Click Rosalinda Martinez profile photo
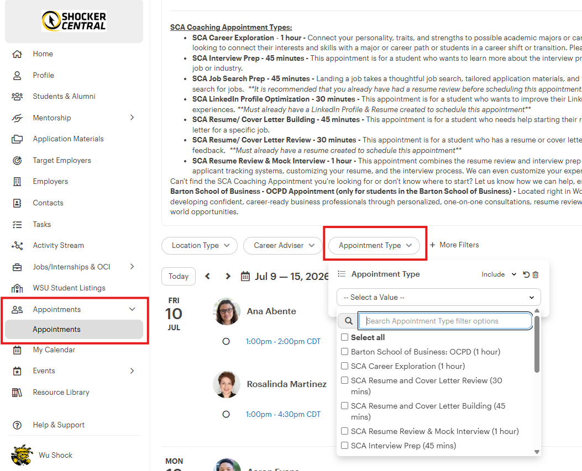This screenshot has width=582, height=471. click(227, 384)
